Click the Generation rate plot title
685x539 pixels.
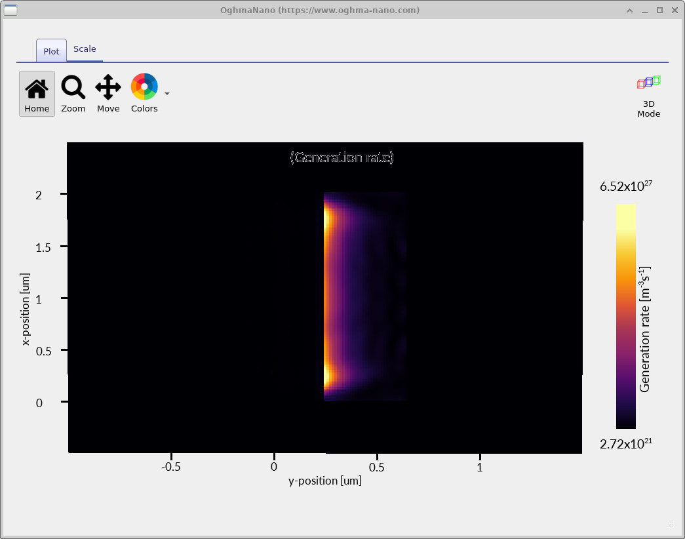[x=342, y=157]
